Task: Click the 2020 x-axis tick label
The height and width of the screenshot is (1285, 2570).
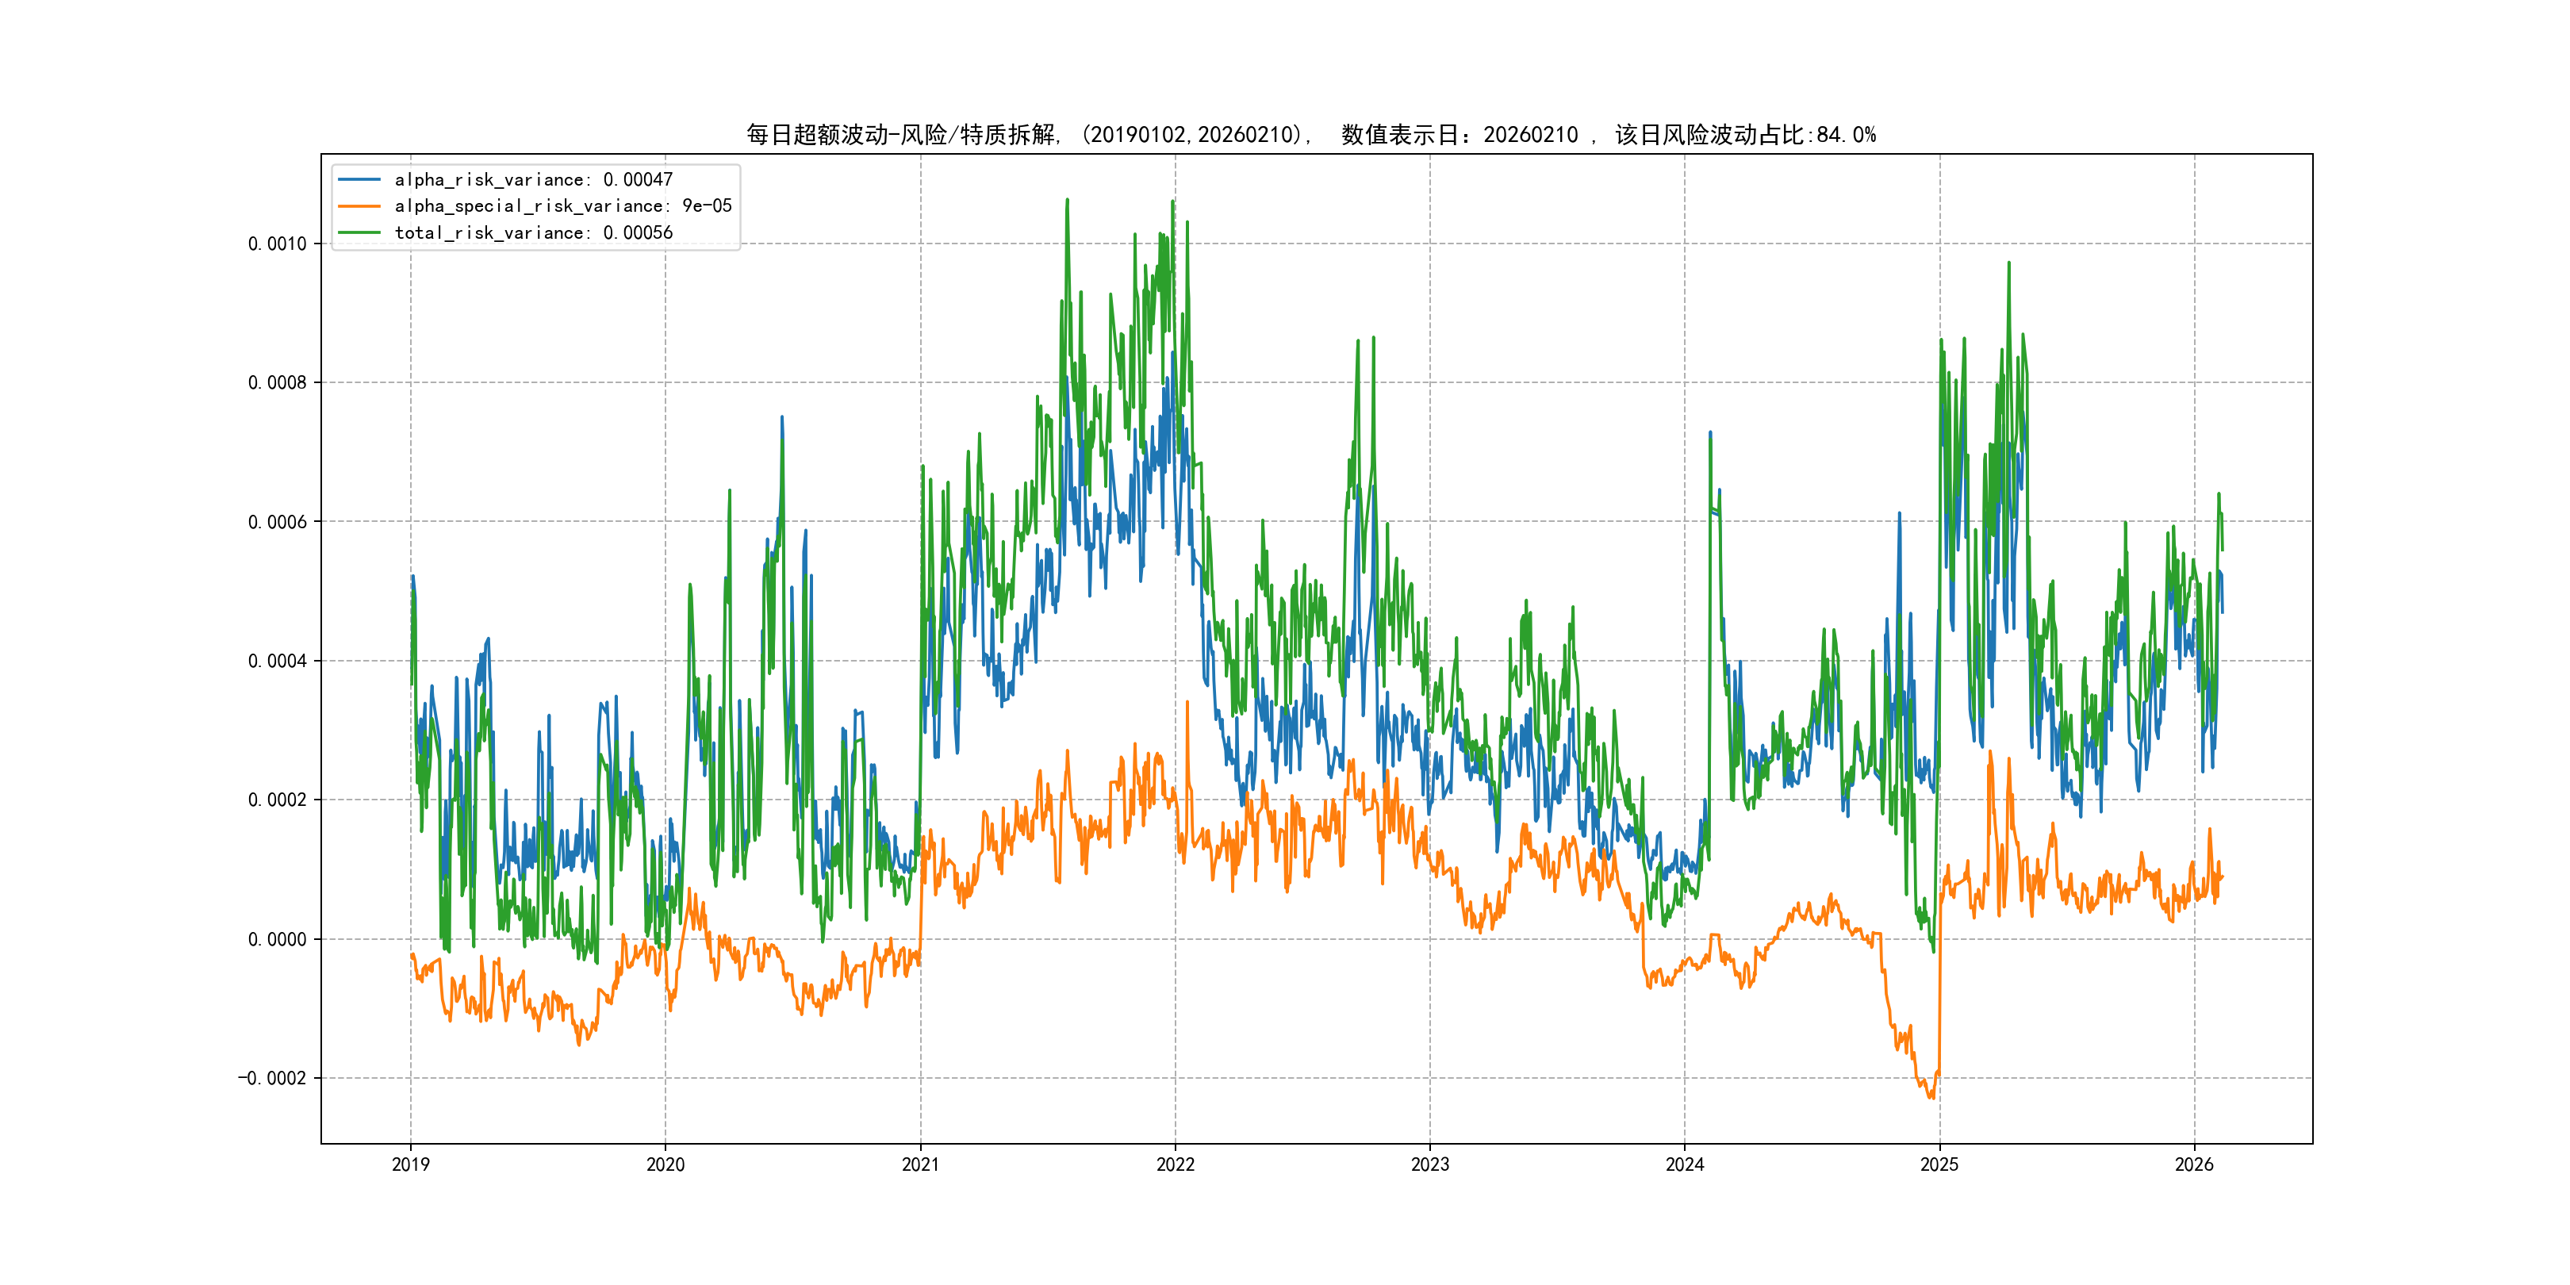Action: (666, 1164)
